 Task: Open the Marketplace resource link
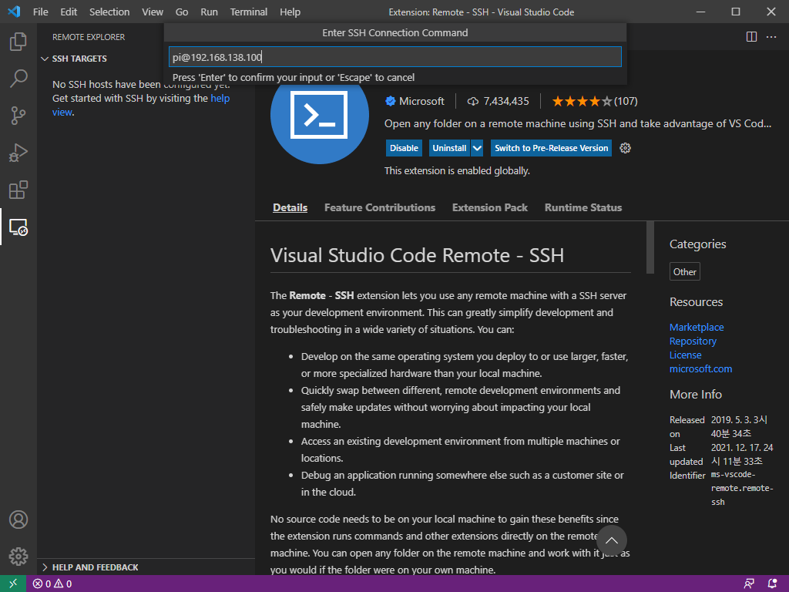pyautogui.click(x=697, y=327)
